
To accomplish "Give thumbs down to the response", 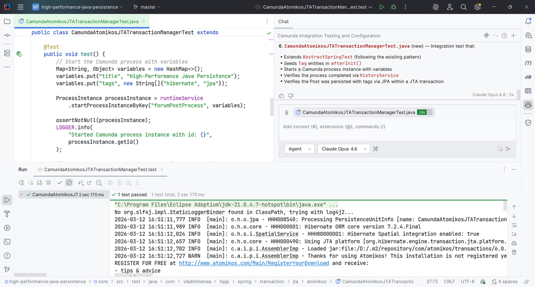I will coord(291,95).
